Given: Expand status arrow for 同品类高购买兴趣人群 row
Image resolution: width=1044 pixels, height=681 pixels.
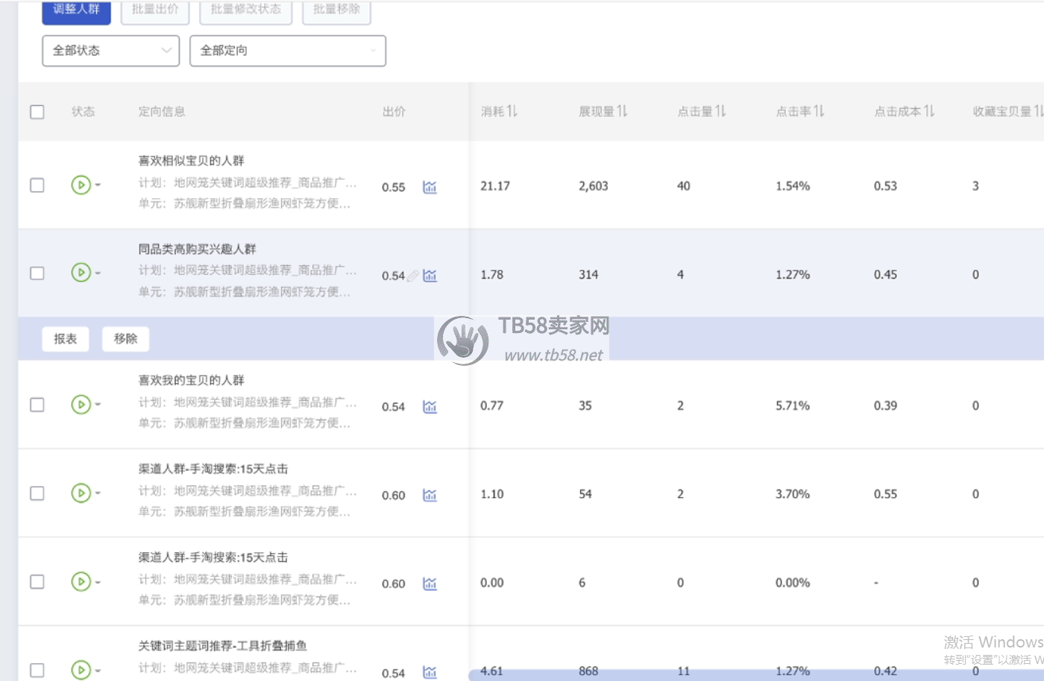Looking at the screenshot, I should (98, 273).
